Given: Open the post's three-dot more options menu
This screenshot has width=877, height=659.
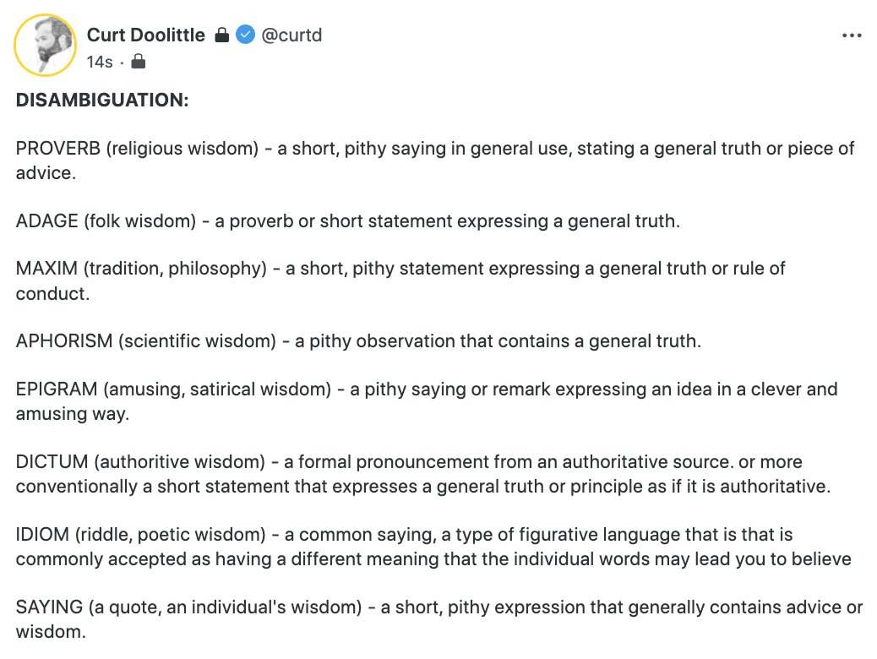Looking at the screenshot, I should pos(851,36).
